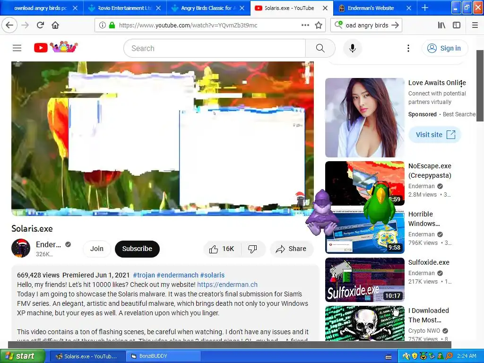
Task: Click the on-screen keyboard taskbar icon
Action: tap(389, 356)
